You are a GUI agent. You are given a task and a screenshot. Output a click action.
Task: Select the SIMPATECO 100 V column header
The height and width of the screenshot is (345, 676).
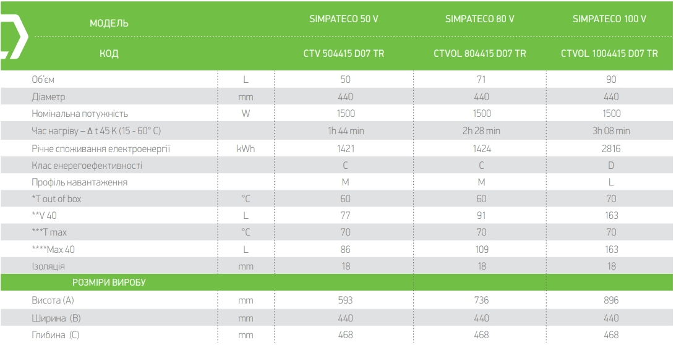(609, 19)
